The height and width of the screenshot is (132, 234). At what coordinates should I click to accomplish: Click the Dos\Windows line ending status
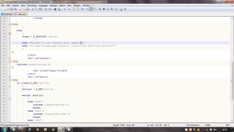[x=193, y=125]
